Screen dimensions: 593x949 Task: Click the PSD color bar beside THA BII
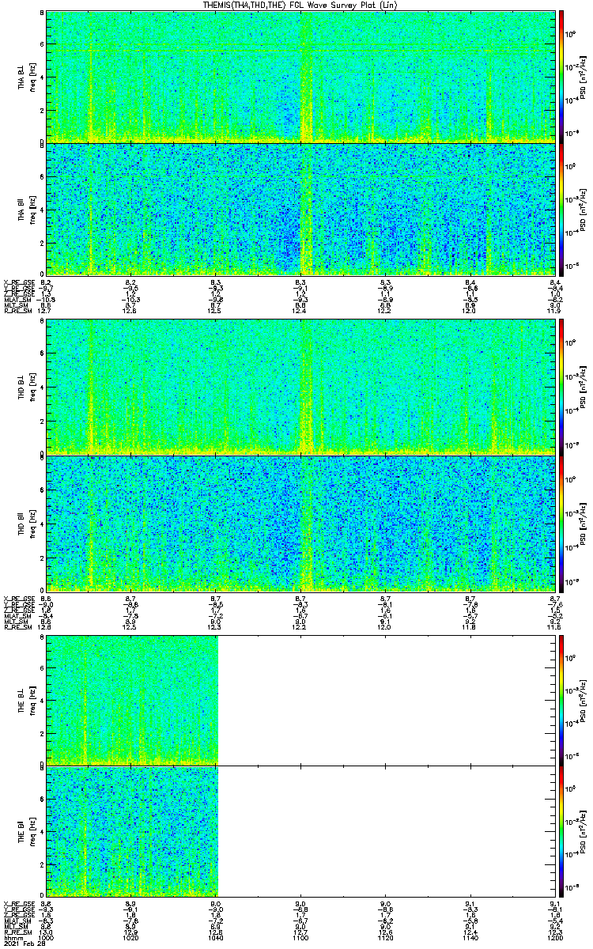pyautogui.click(x=562, y=208)
